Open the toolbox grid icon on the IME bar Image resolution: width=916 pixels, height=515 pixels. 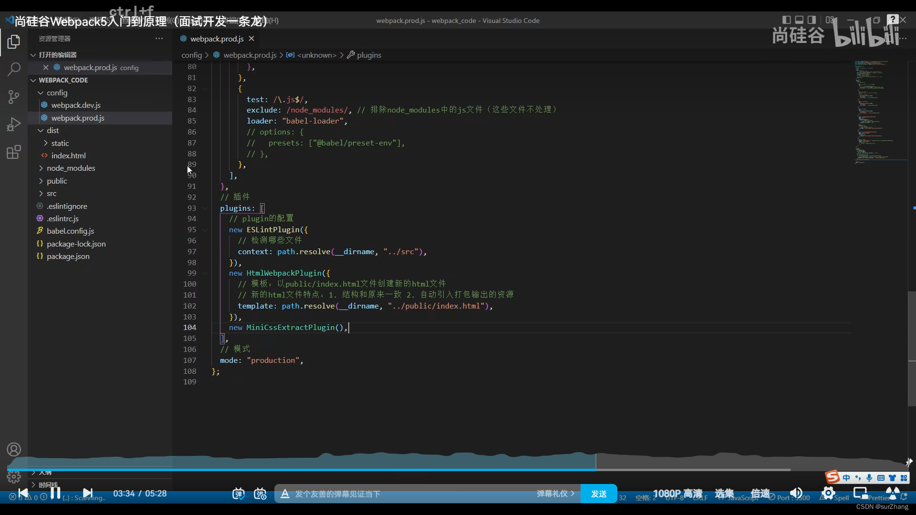904,478
